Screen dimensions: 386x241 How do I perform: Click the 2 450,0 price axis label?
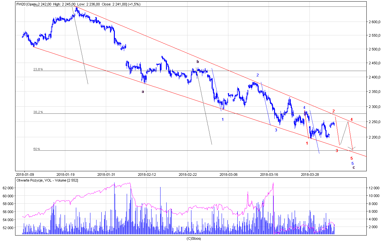tap(375, 63)
